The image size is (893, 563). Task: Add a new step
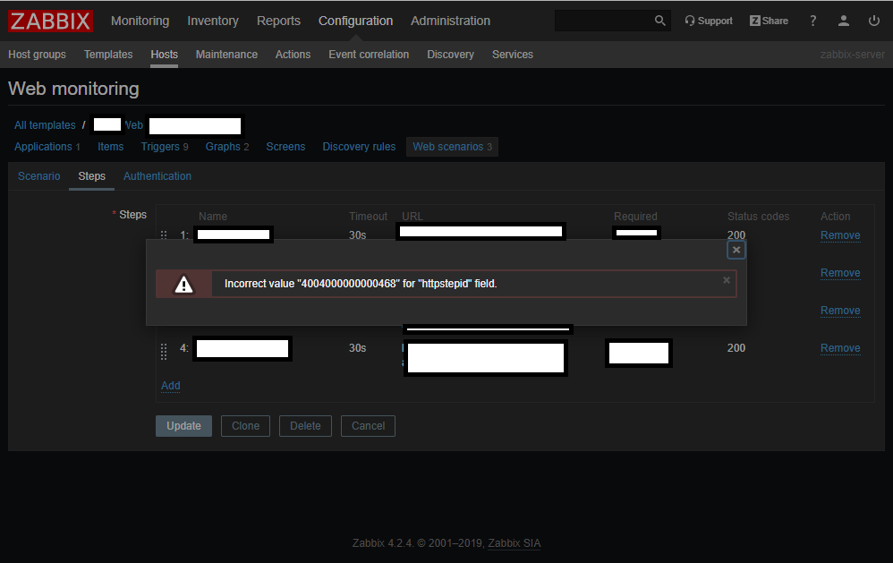[x=170, y=385]
